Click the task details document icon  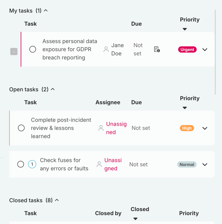[x=157, y=49]
